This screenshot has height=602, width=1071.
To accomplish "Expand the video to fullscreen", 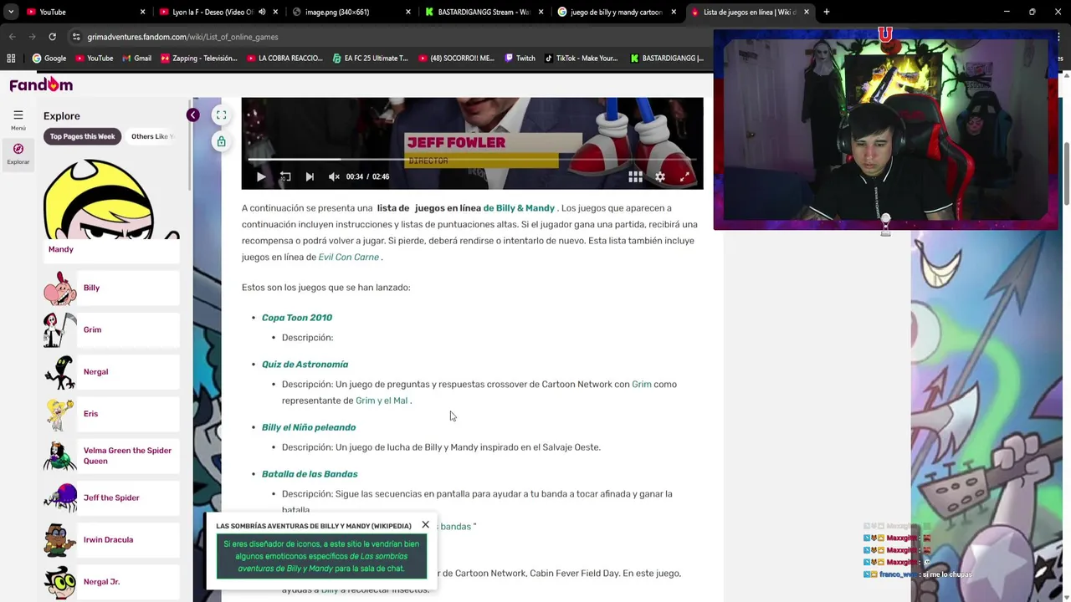I will tap(684, 176).
